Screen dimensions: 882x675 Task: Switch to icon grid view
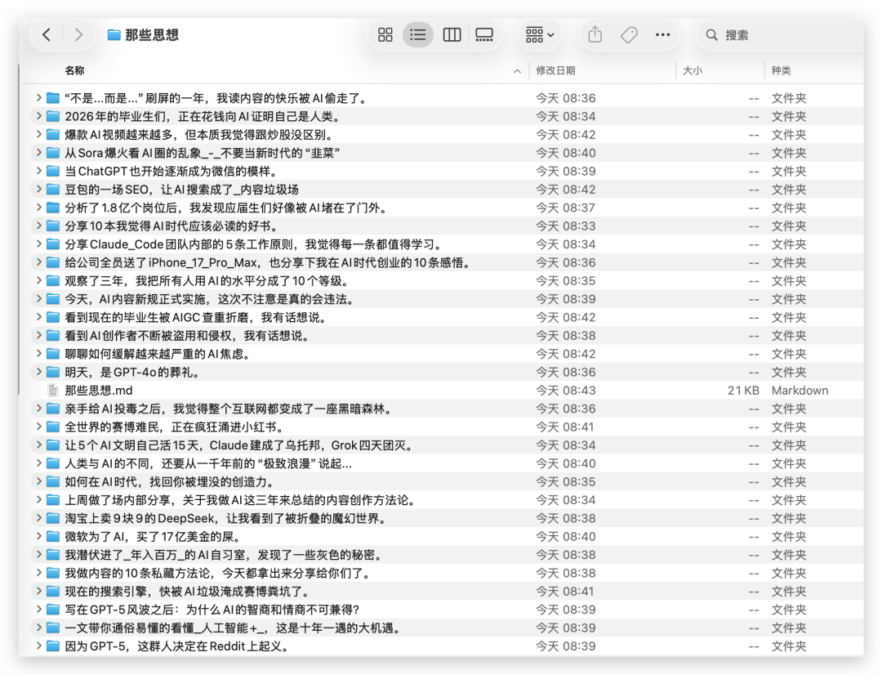[x=385, y=35]
